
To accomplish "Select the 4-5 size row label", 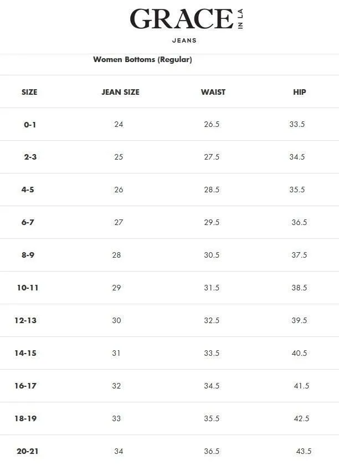I will [28, 190].
